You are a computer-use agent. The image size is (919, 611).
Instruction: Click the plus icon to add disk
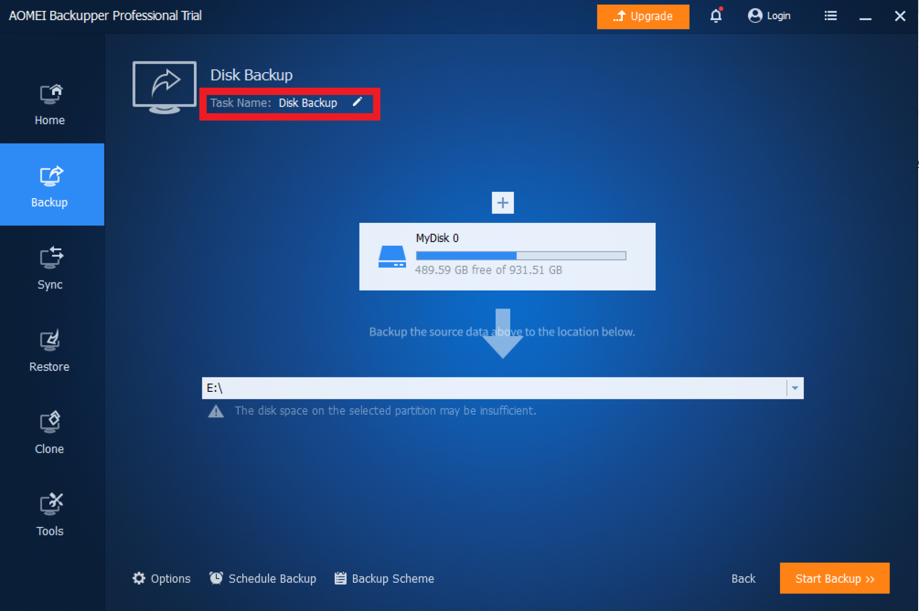(x=503, y=203)
